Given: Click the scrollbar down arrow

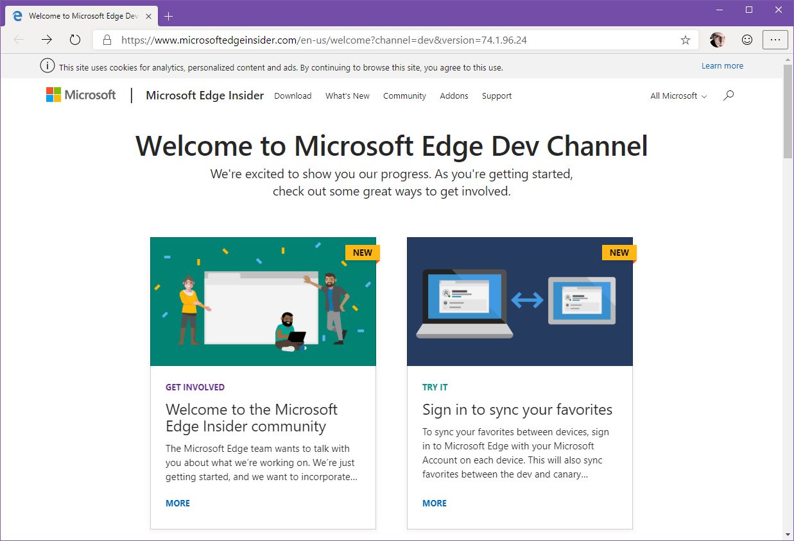Looking at the screenshot, I should click(x=788, y=534).
